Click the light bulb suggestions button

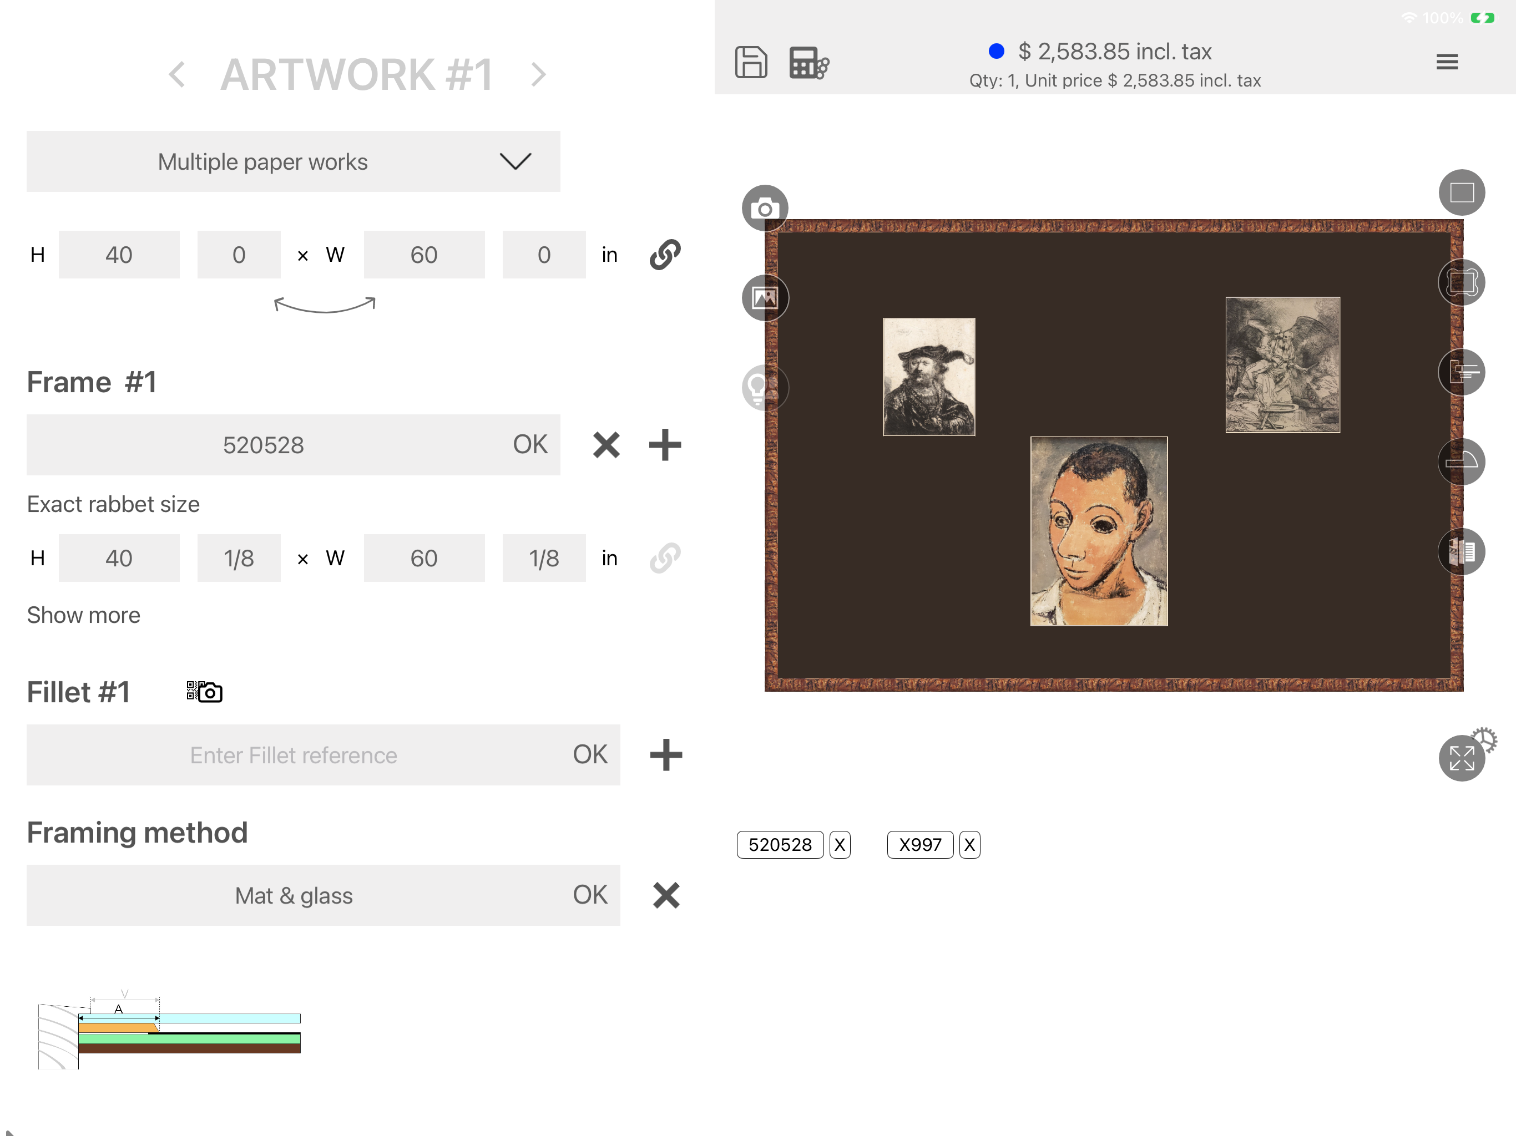tap(765, 388)
